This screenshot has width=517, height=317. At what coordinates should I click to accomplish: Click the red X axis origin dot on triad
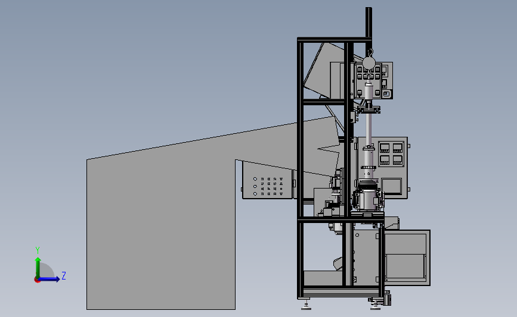pos(37,280)
